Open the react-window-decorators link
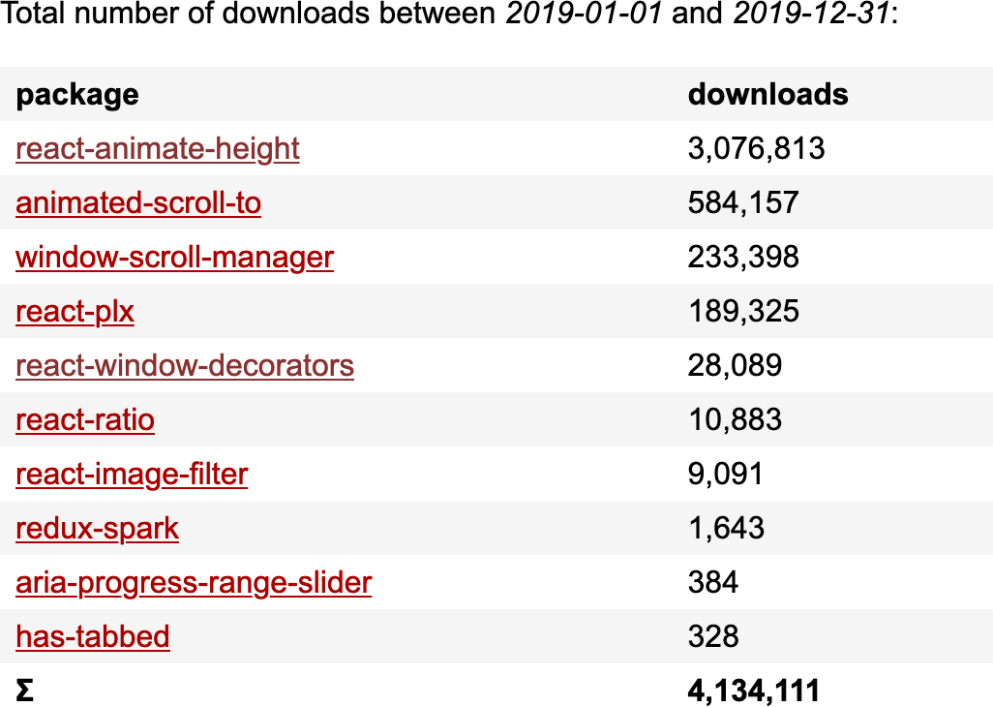The image size is (993, 707). pos(185,365)
